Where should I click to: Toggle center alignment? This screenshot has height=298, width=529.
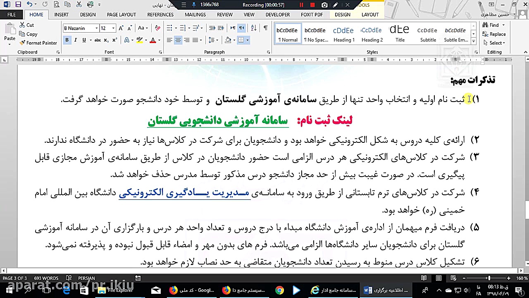click(x=178, y=40)
